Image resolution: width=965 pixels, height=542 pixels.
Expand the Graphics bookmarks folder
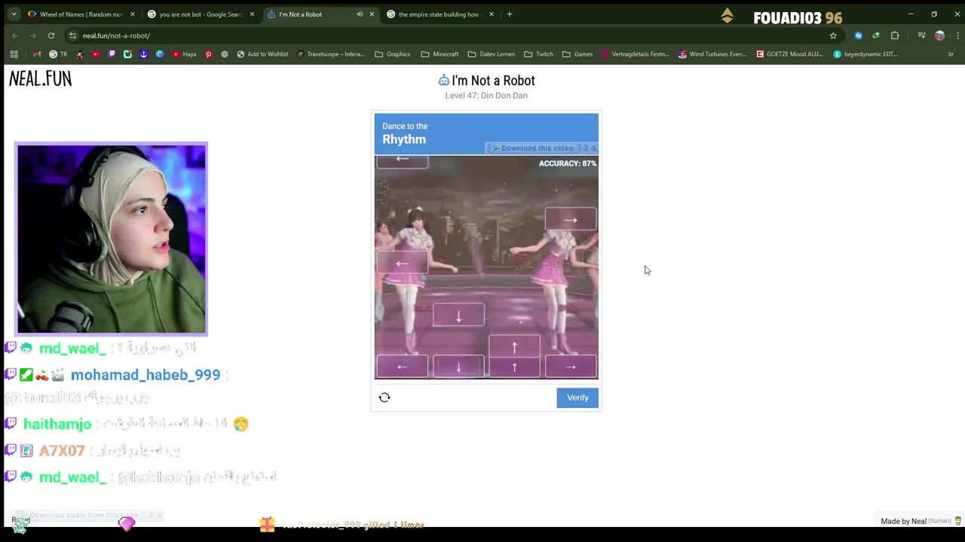coord(393,54)
